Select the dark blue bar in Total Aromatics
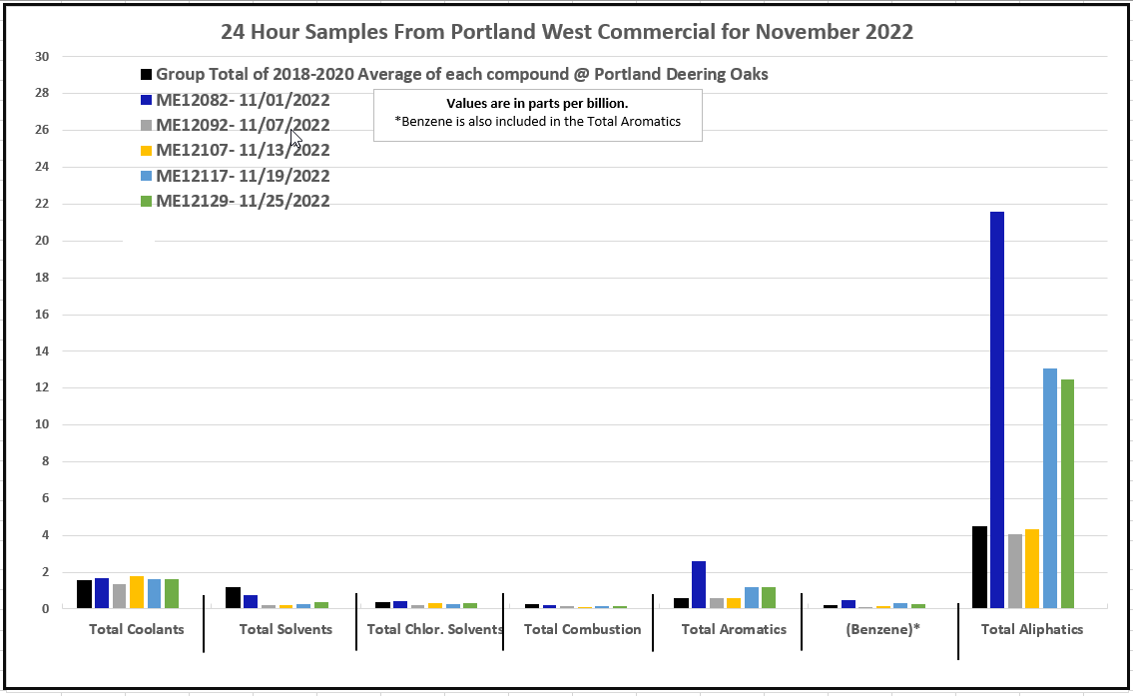The width and height of the screenshot is (1133, 696). [699, 584]
